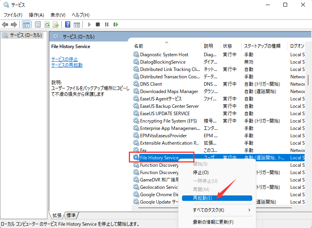This screenshot has width=312, height=228.
Task: Open the 操作(A) menu
Action: 36,15
